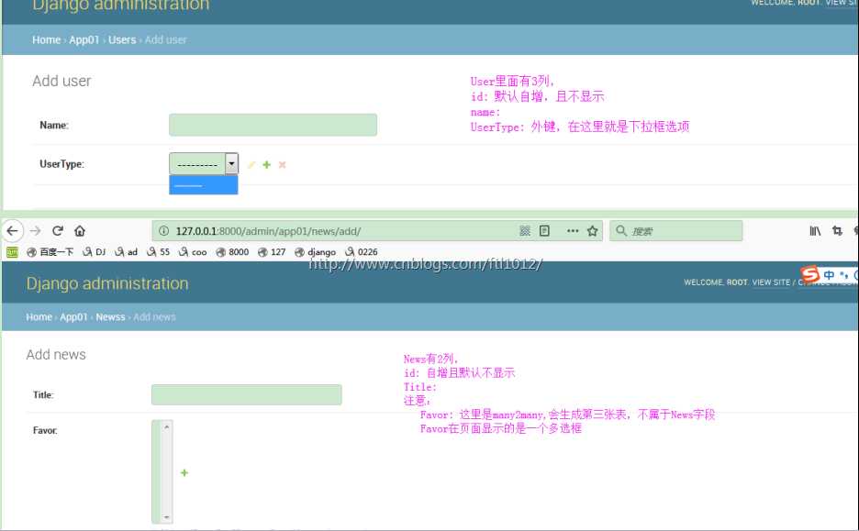This screenshot has height=531, width=859.
Task: Click red X to delete selected UserType
Action: (282, 165)
